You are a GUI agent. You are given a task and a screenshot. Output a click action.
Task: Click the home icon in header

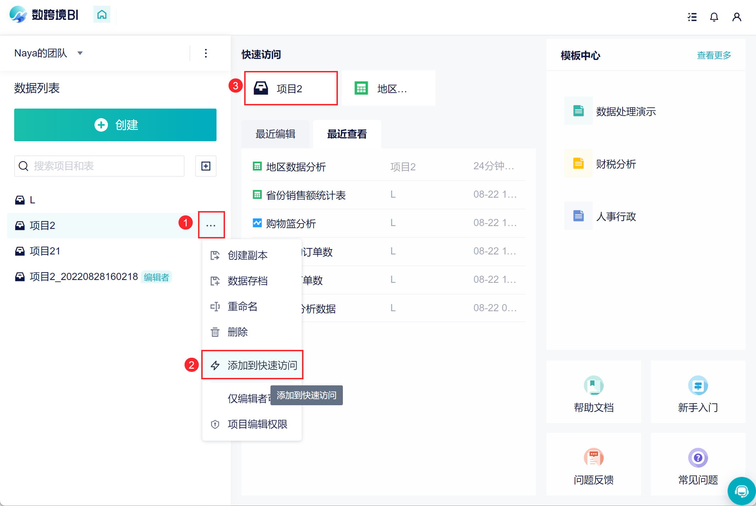click(102, 15)
